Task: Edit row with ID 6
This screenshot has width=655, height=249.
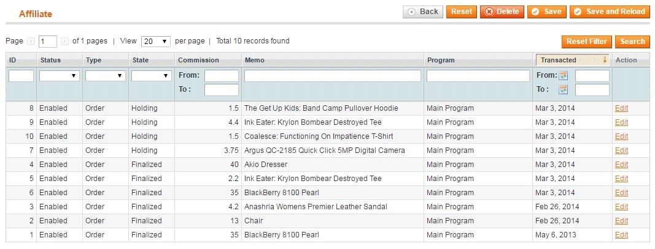Action: 621,193
